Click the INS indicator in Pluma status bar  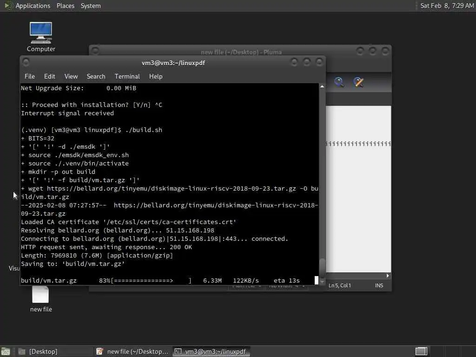[379, 286]
